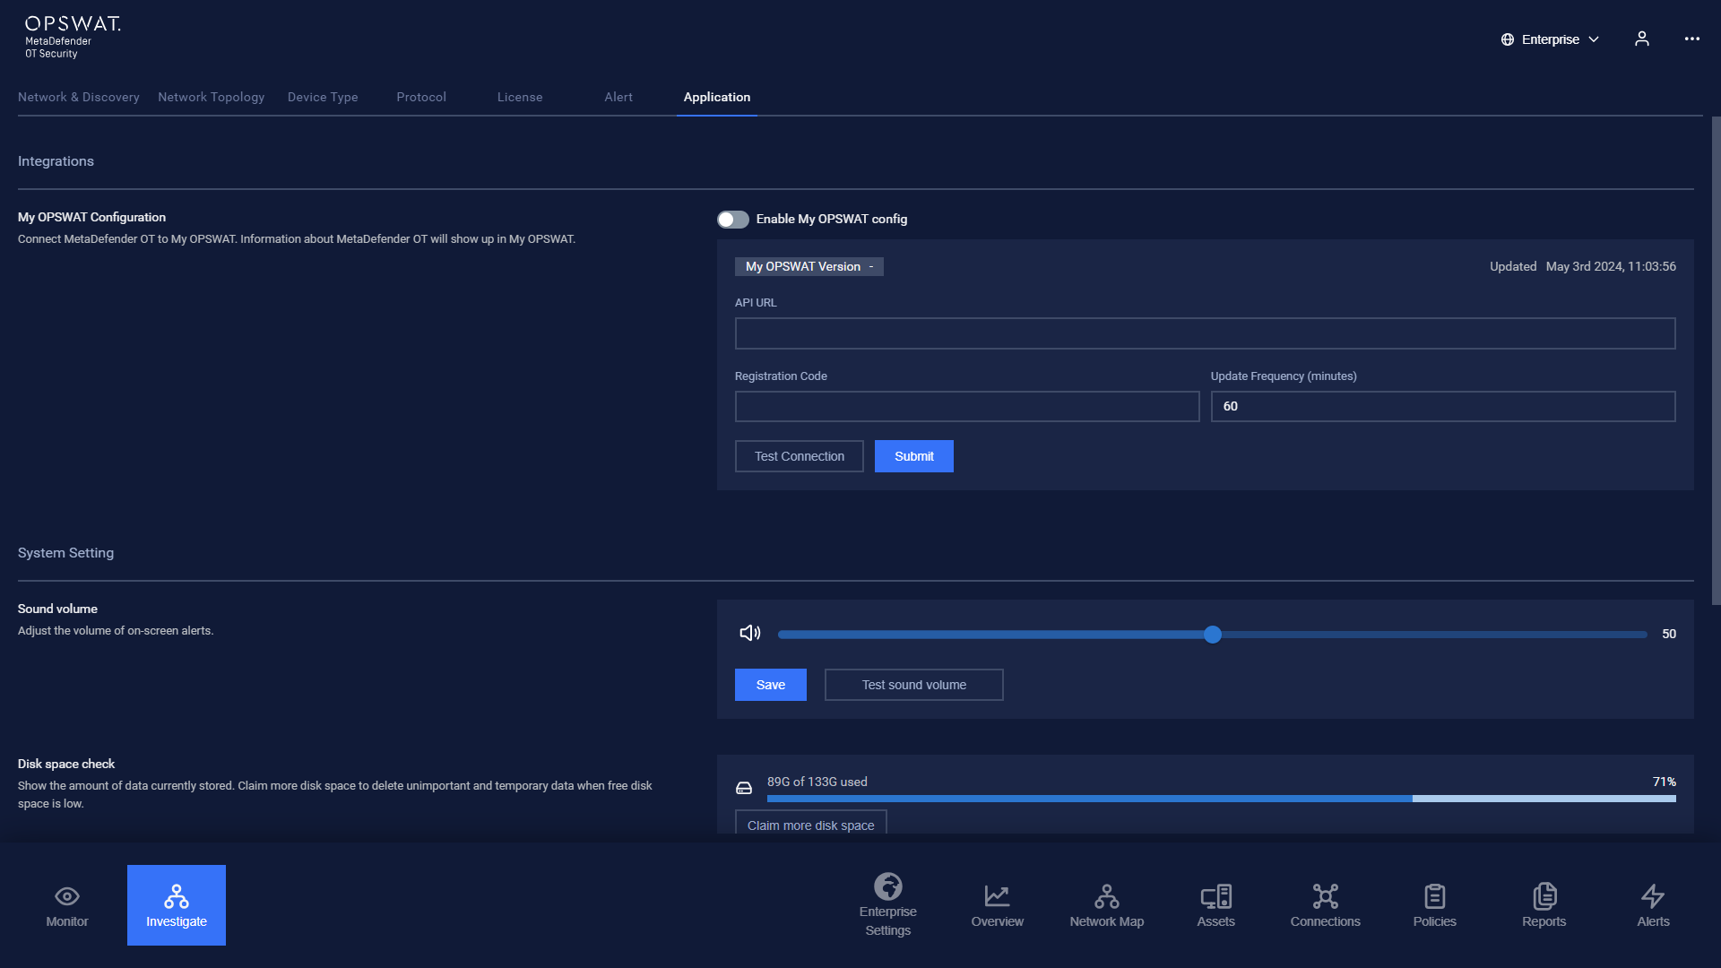1721x968 pixels.
Task: Click the sound volume slider handle
Action: [x=1213, y=635]
